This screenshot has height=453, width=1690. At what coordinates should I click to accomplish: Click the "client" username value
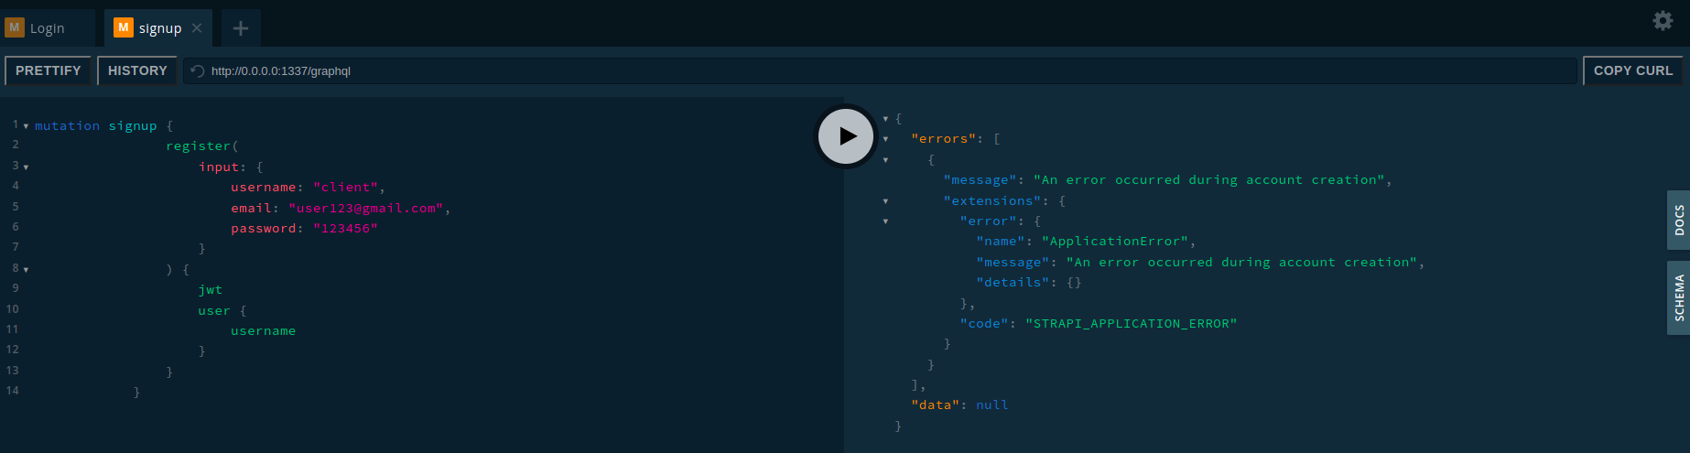pos(345,188)
